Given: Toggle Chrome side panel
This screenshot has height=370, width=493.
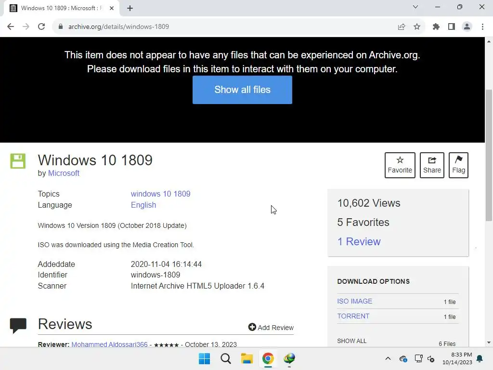Looking at the screenshot, I should pyautogui.click(x=452, y=27).
